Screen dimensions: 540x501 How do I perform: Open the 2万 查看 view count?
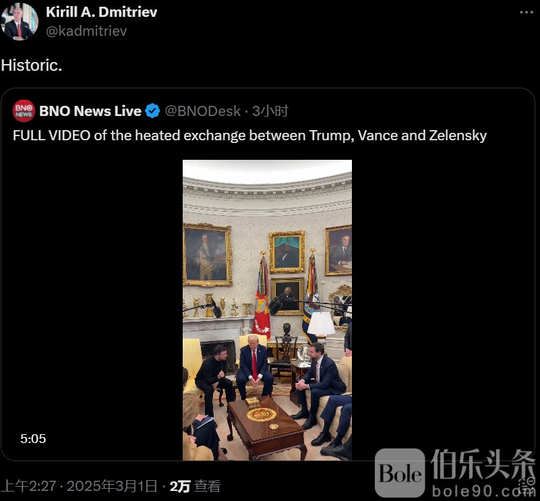195,486
